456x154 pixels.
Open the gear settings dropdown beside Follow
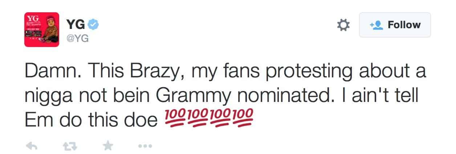[343, 25]
